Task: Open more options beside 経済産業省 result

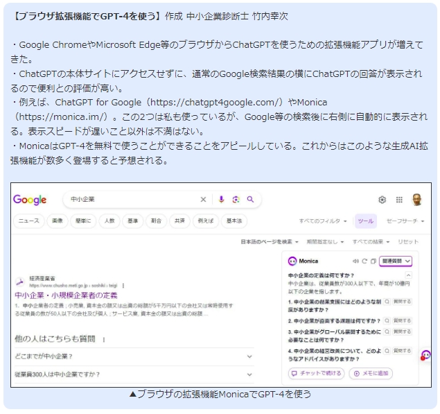Action: pos(123,286)
